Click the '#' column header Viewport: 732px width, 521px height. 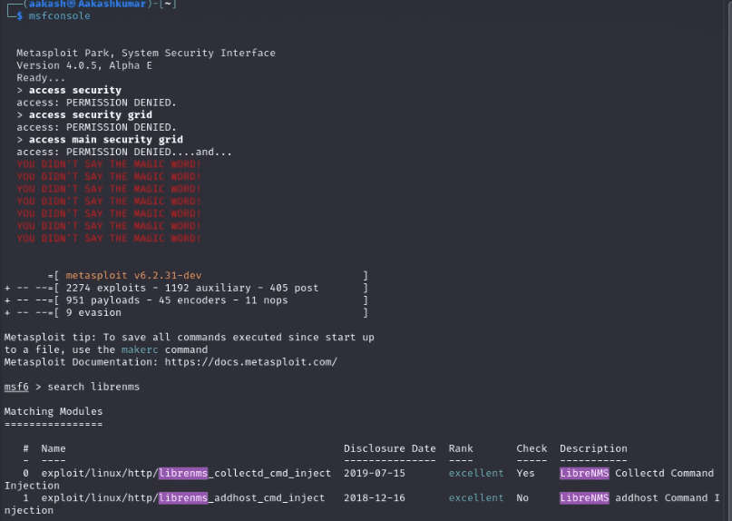[25, 448]
